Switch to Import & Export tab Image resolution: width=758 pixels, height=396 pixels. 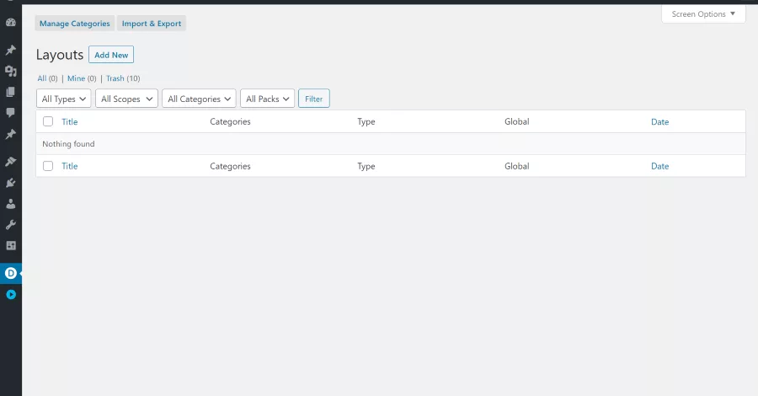152,24
